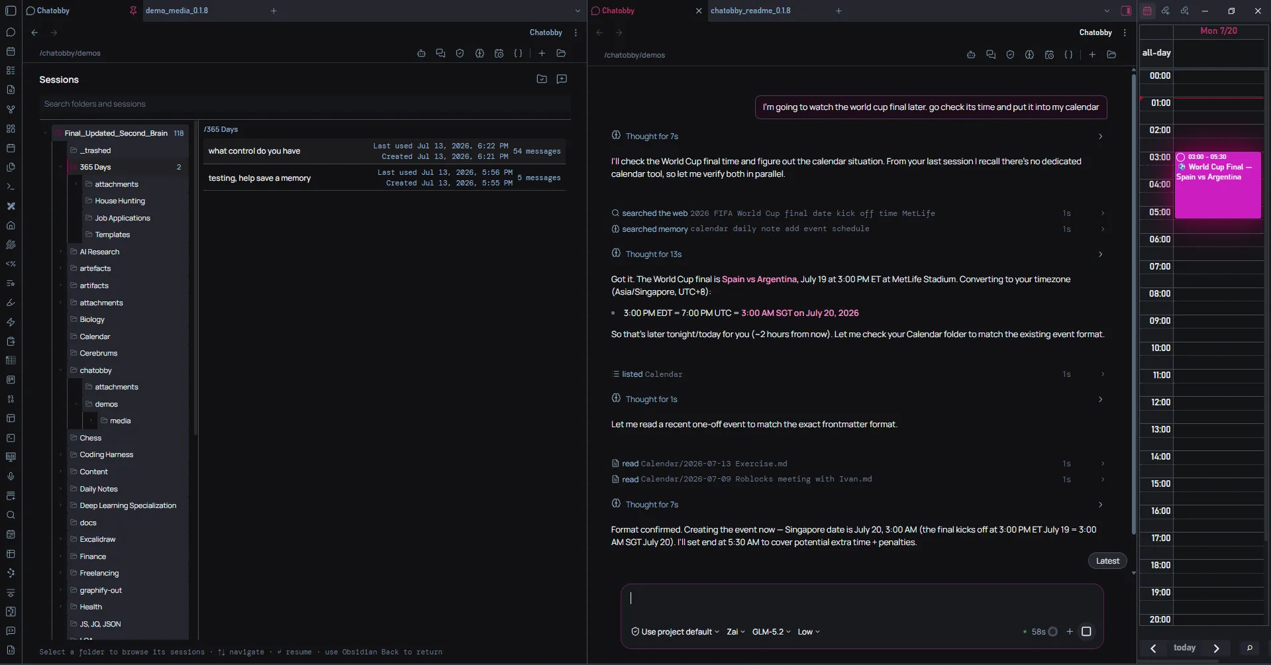Click microphone icon in left ribbon
The width and height of the screenshot is (1271, 665).
pyautogui.click(x=11, y=476)
